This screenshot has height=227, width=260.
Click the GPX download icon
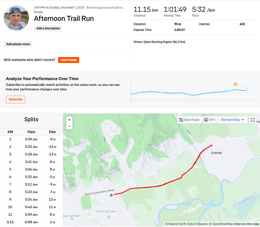tap(206, 120)
